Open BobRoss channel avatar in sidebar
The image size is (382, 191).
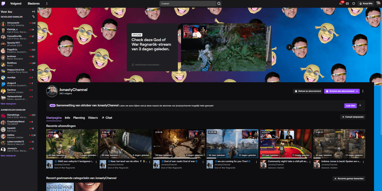pos(3,64)
